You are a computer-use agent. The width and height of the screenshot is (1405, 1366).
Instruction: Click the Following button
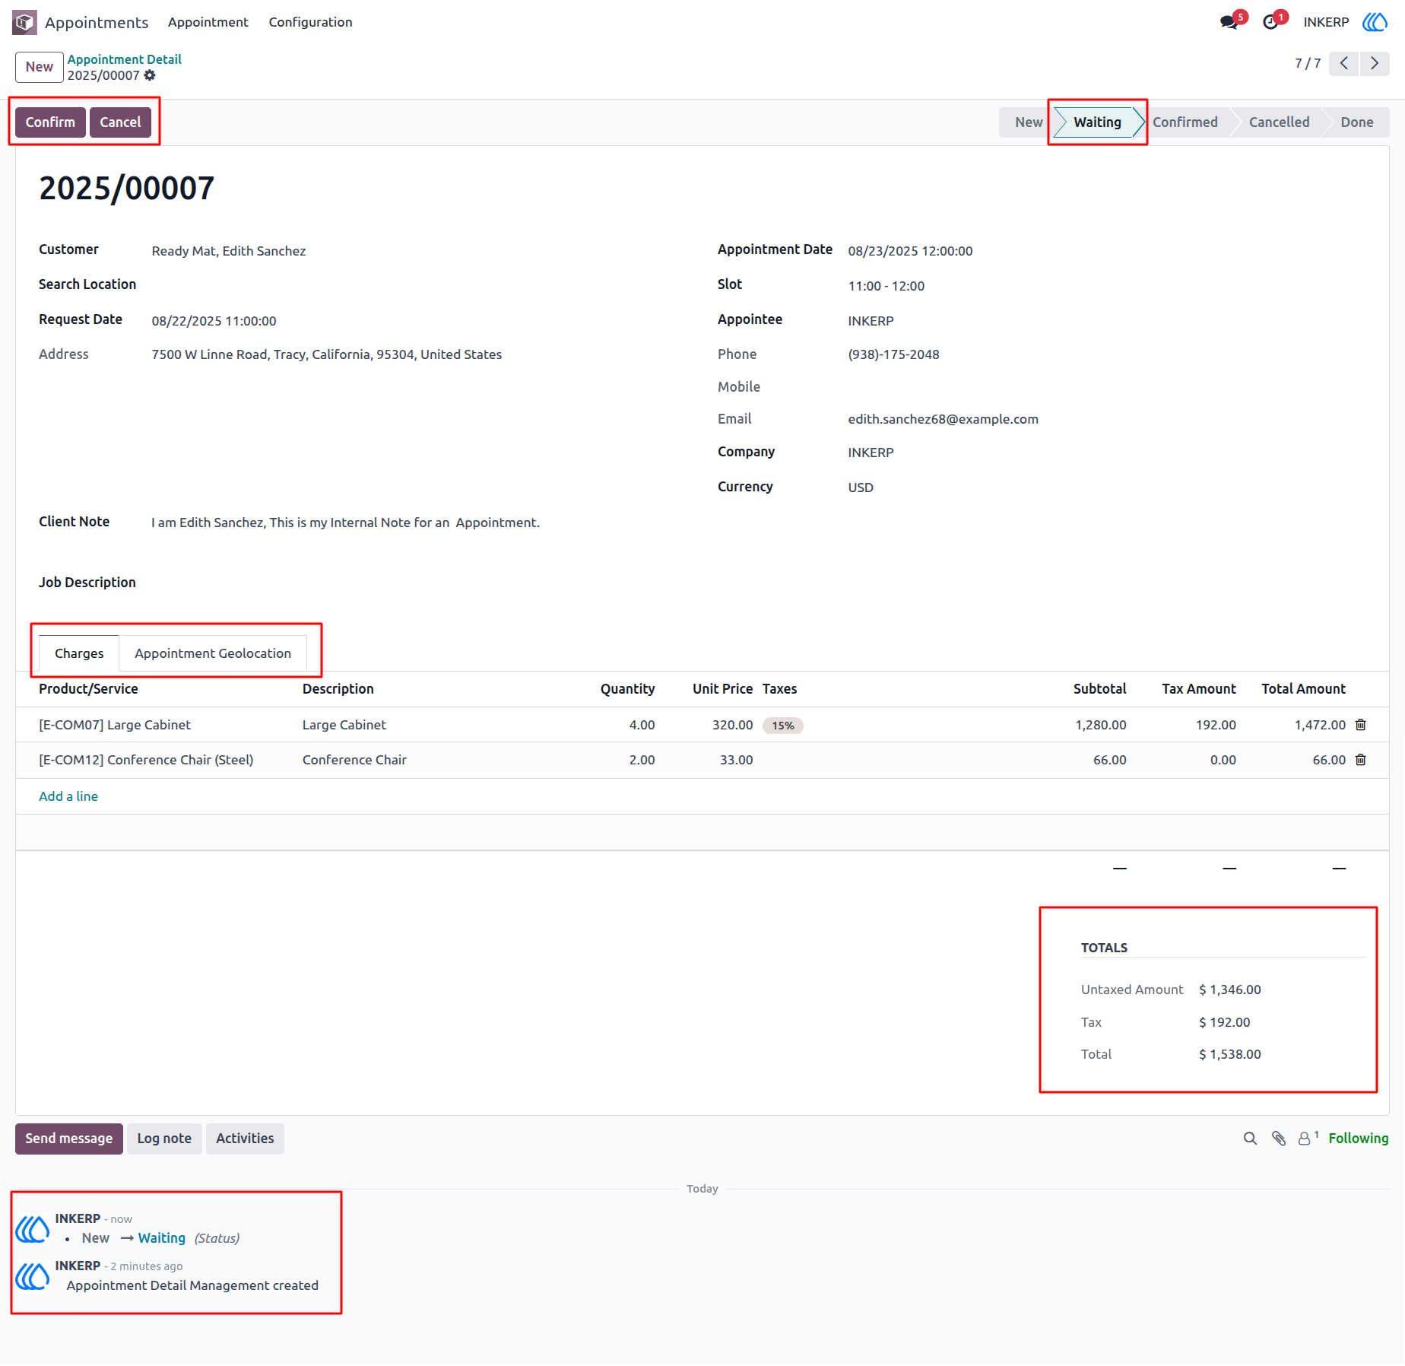(x=1359, y=1139)
